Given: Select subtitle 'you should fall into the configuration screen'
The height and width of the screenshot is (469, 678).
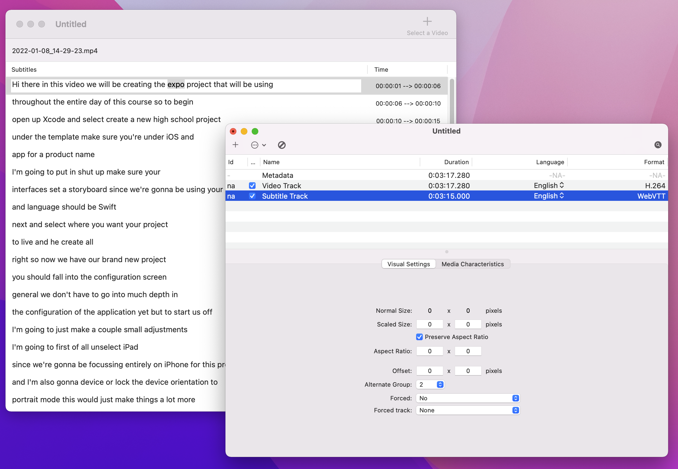Looking at the screenshot, I should coord(89,277).
